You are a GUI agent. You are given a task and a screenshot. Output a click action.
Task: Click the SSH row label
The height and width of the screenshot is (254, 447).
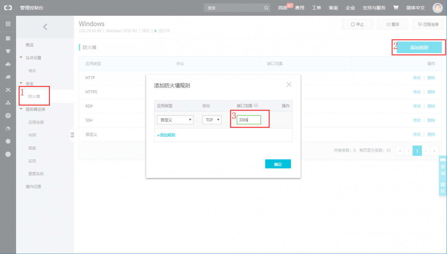click(89, 120)
